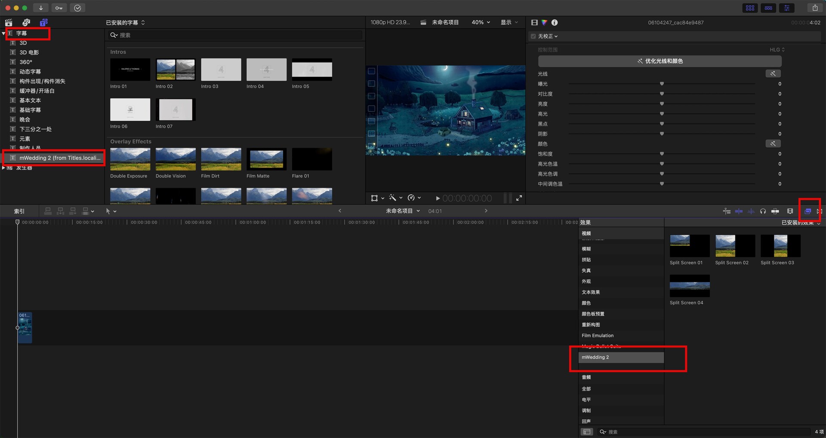Adjust the 饱和度 saturation slider handle
826x438 pixels.
[662, 154]
